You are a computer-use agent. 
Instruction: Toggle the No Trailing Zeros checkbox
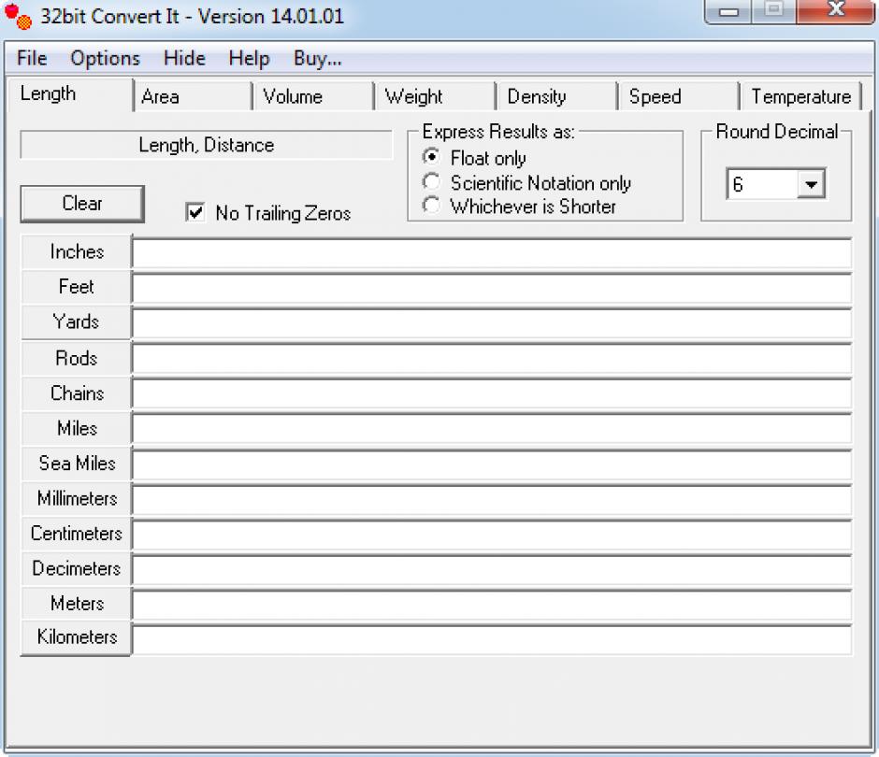click(x=195, y=213)
